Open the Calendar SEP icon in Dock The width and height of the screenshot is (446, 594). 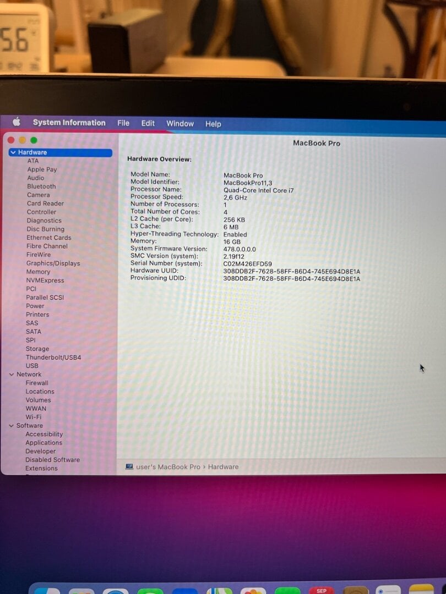tap(321, 590)
